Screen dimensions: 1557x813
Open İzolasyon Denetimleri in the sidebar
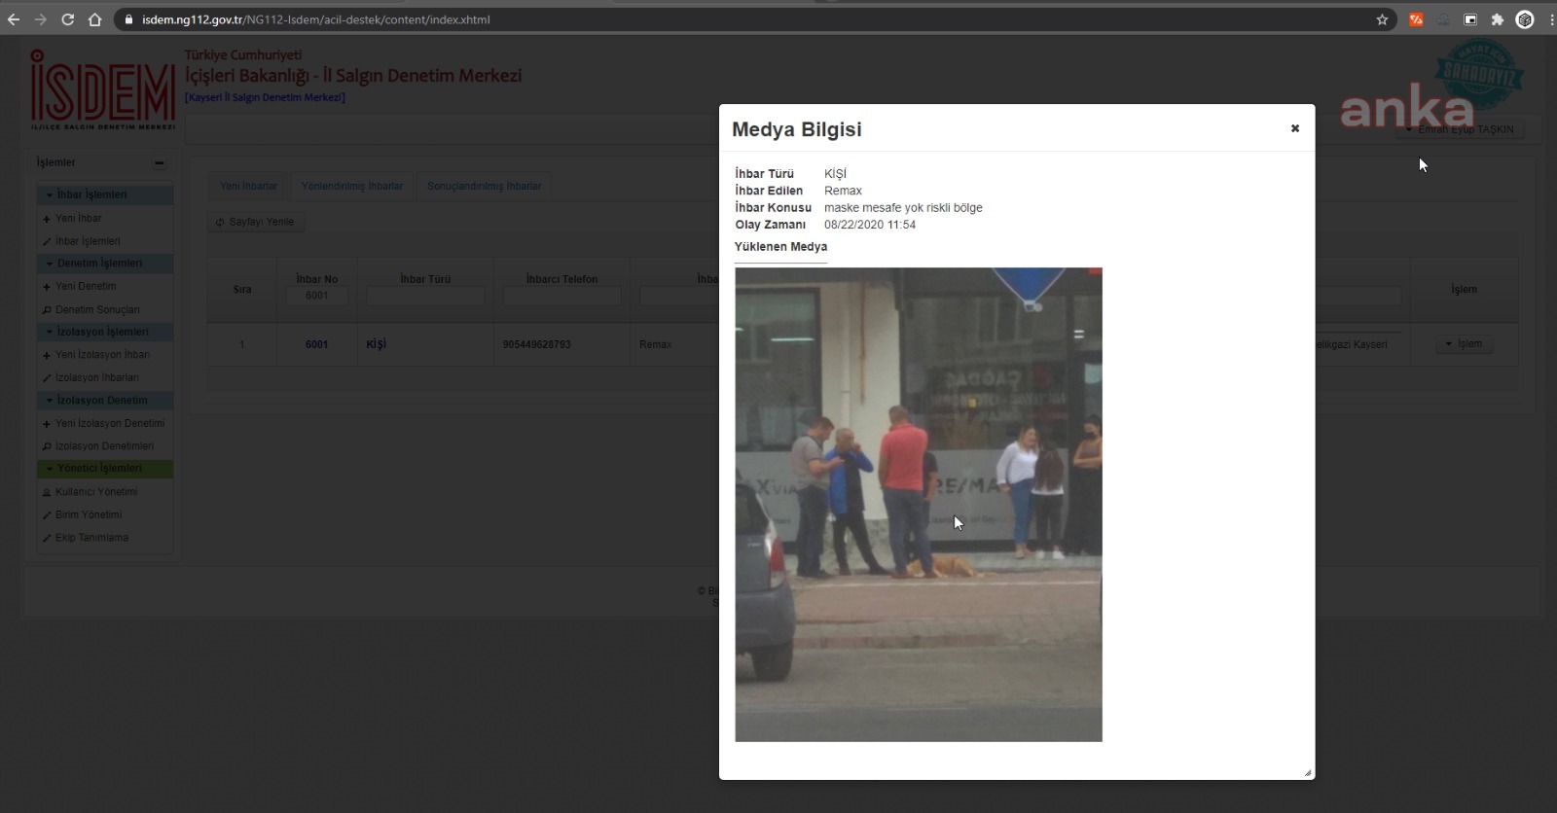point(104,446)
